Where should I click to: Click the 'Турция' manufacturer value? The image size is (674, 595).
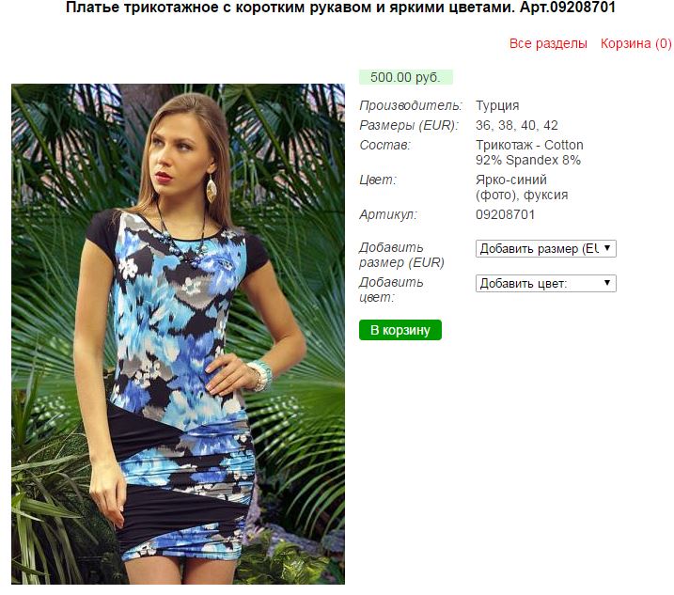tap(497, 105)
